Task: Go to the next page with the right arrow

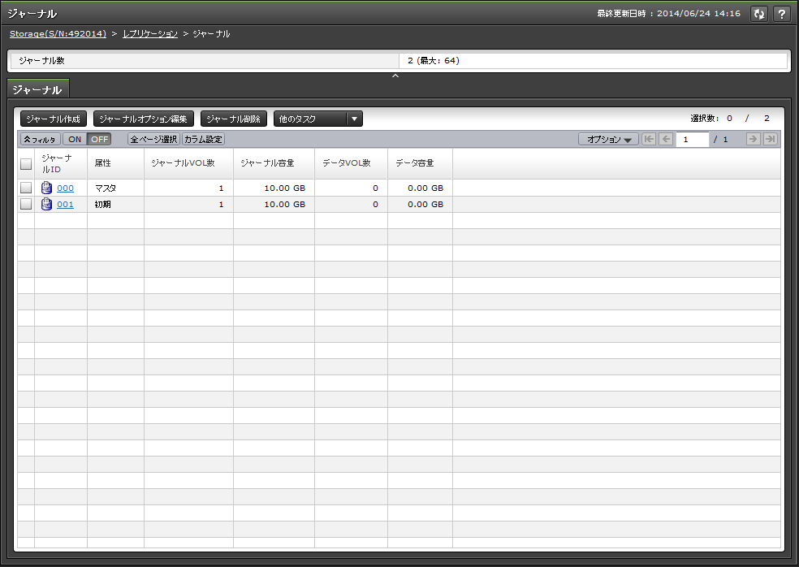Action: pos(754,139)
